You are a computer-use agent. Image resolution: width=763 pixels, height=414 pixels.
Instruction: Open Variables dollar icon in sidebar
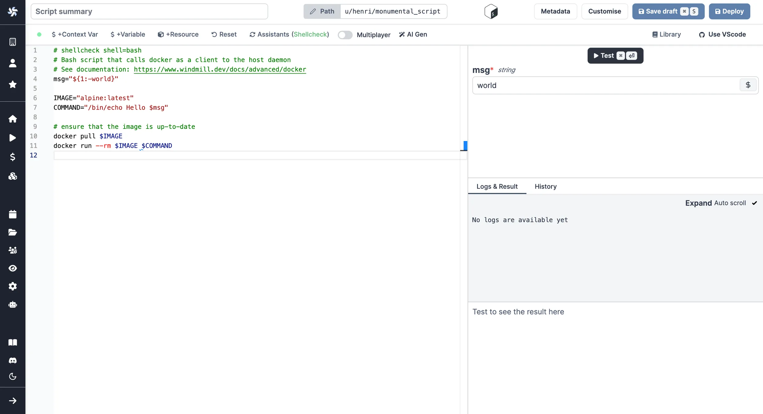tap(13, 157)
